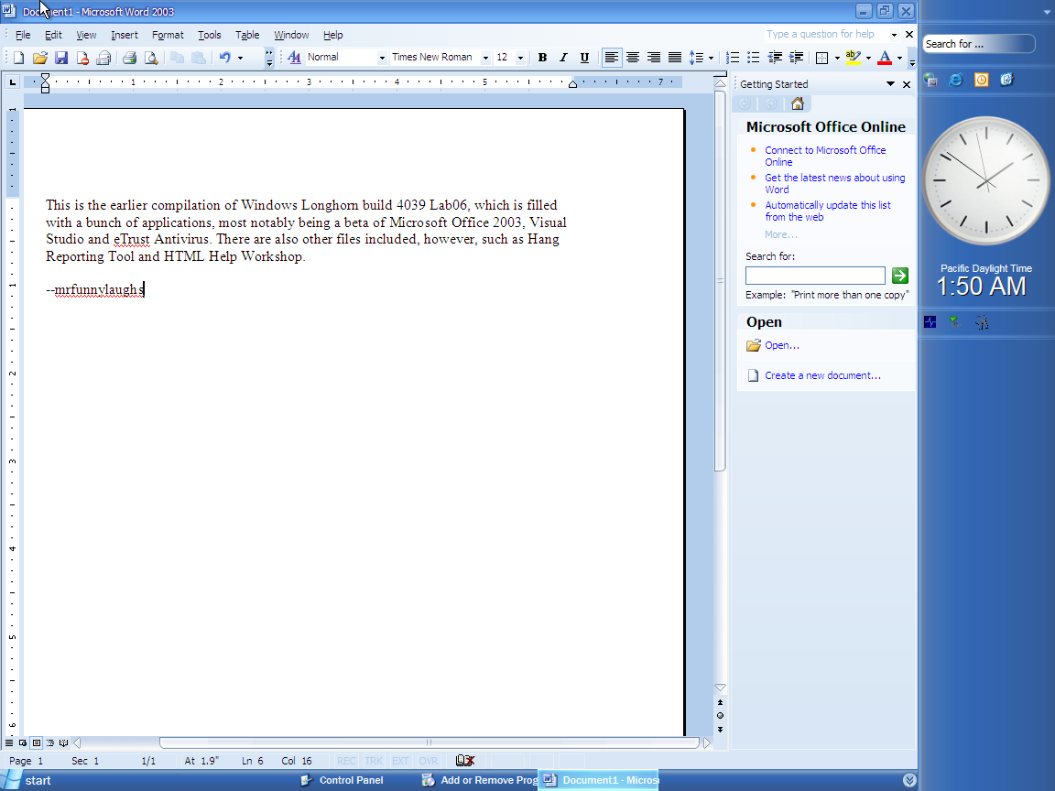Open the Getting Started task pane menu arrow
The width and height of the screenshot is (1055, 791).
(x=890, y=84)
